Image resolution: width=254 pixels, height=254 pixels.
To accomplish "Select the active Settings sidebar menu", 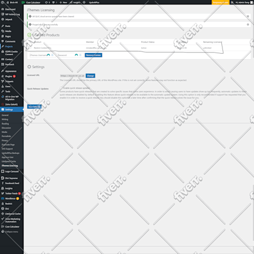I will 12,110.
